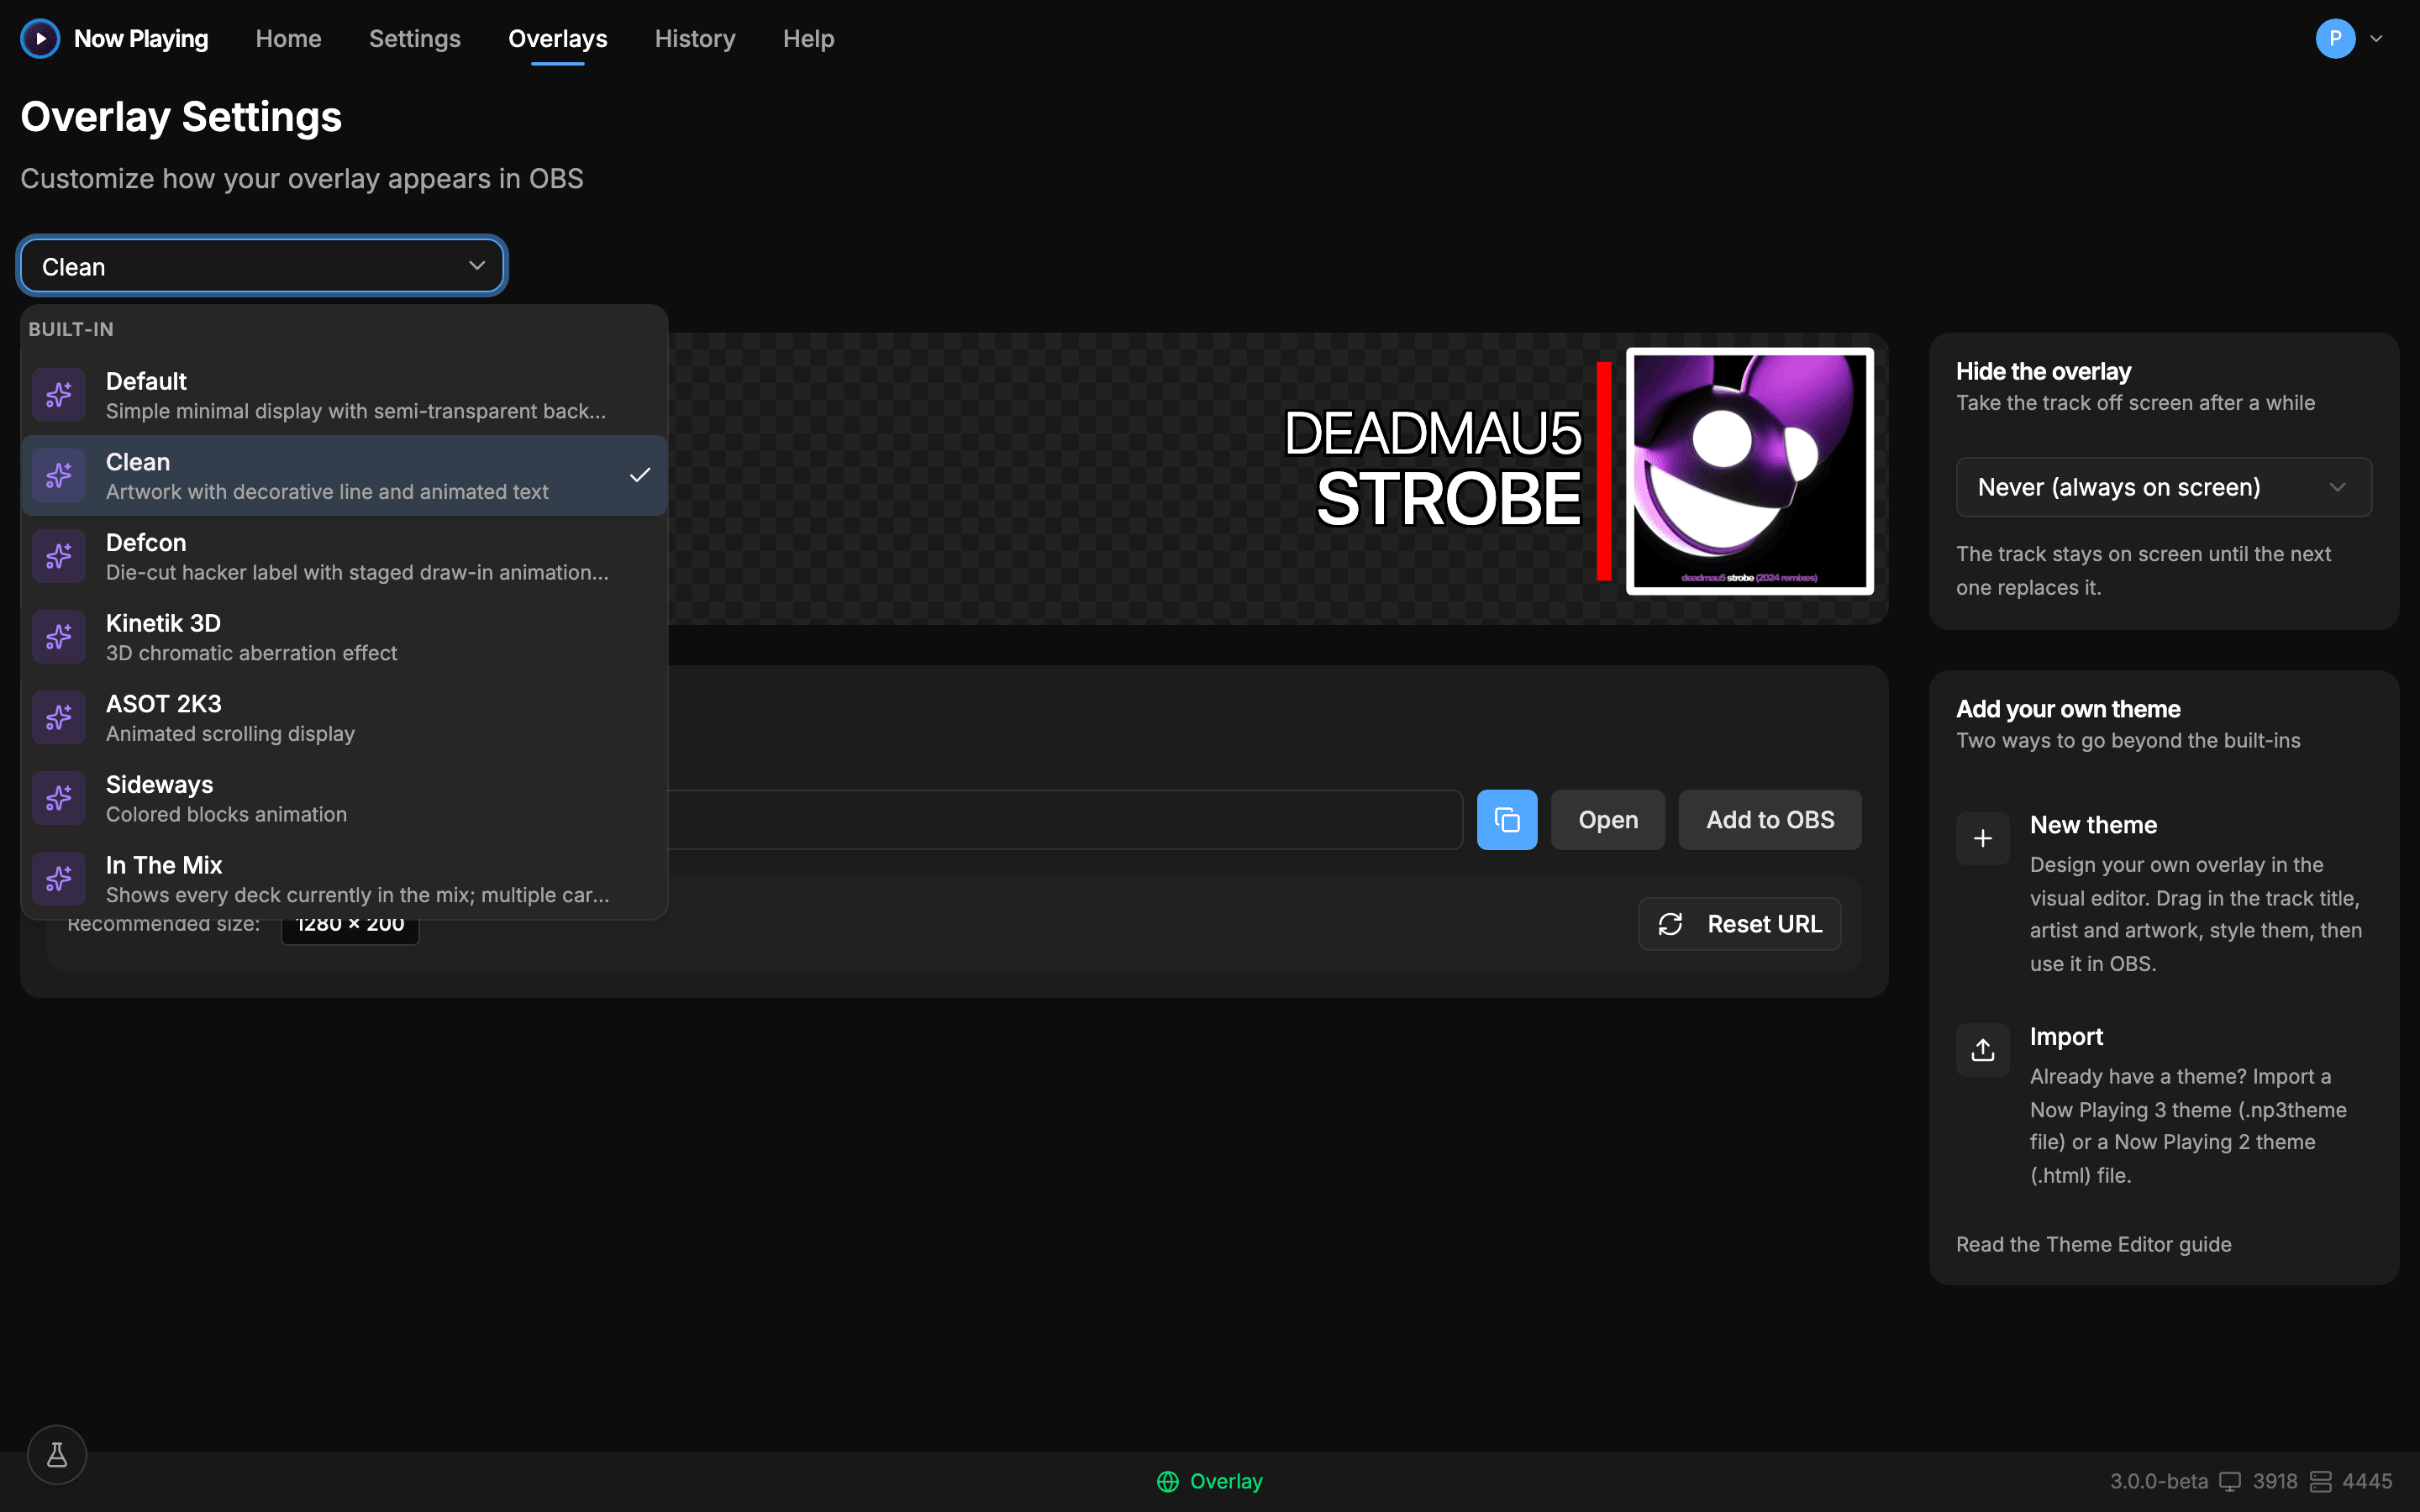2420x1512 pixels.
Task: Click the flask icon button
Action: (x=57, y=1455)
